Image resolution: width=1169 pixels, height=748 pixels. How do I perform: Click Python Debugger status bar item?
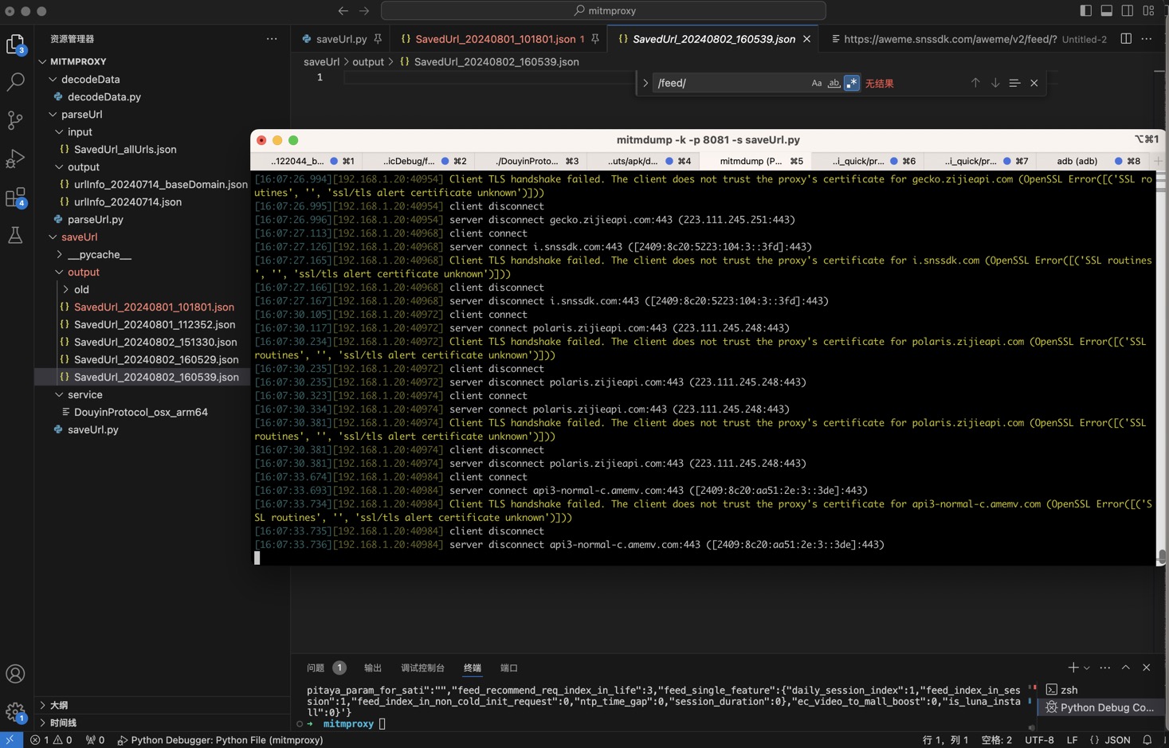220,740
